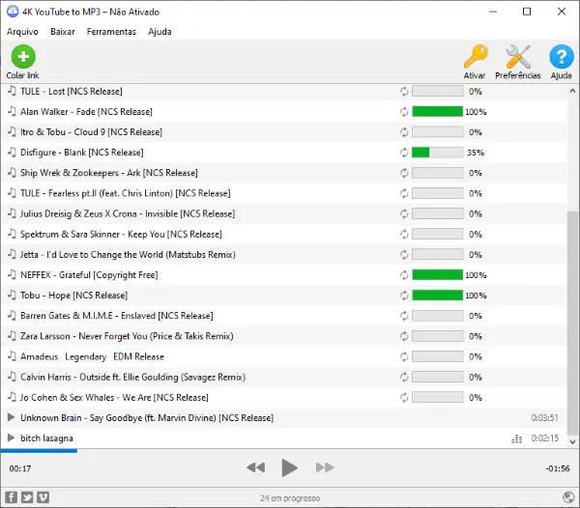Open the Facebook share icon
The width and height of the screenshot is (580, 508).
click(11, 497)
